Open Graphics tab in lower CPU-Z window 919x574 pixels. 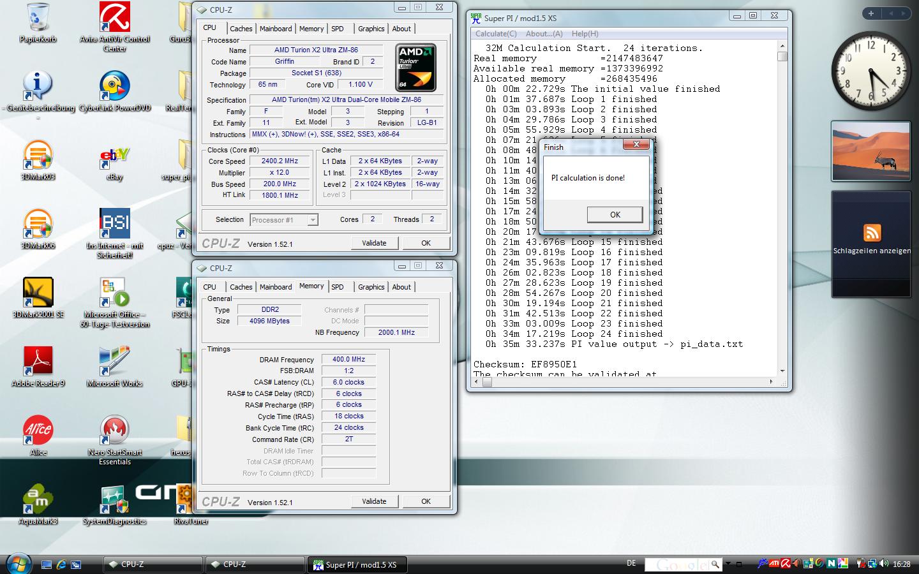[371, 287]
